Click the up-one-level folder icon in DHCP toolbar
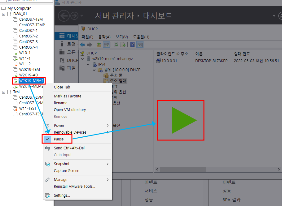Screen dimensions: 282x206 pyautogui.click(x=99, y=45)
